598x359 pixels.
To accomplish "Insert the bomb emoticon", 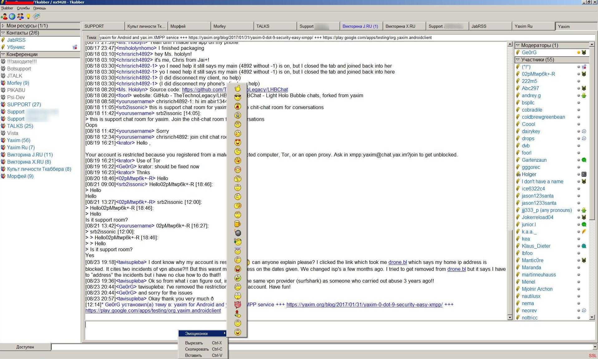I will pos(238,233).
